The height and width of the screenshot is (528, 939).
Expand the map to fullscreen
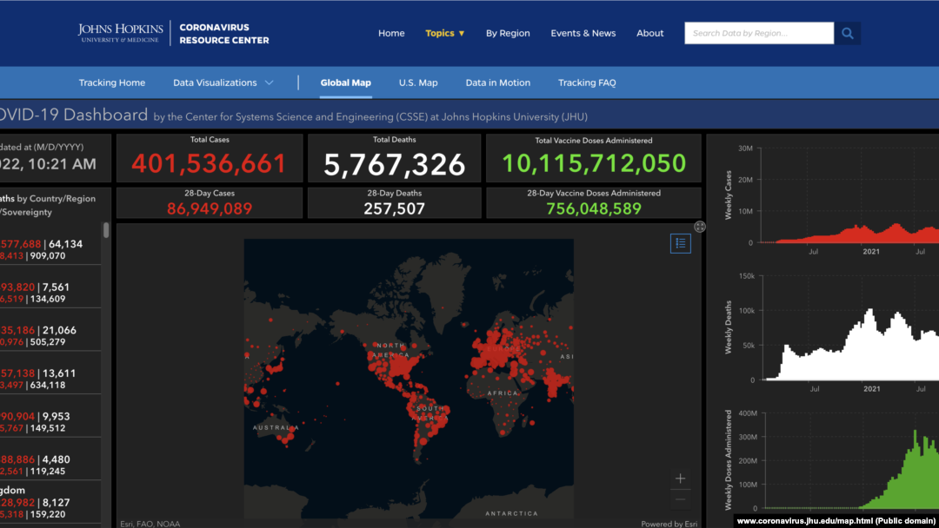699,227
